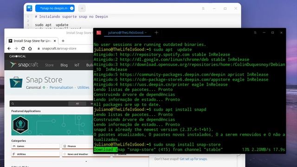The image size is (297, 167).
Task: Click 'sudo apt install snapd' command in terminal
Action: [180, 109]
